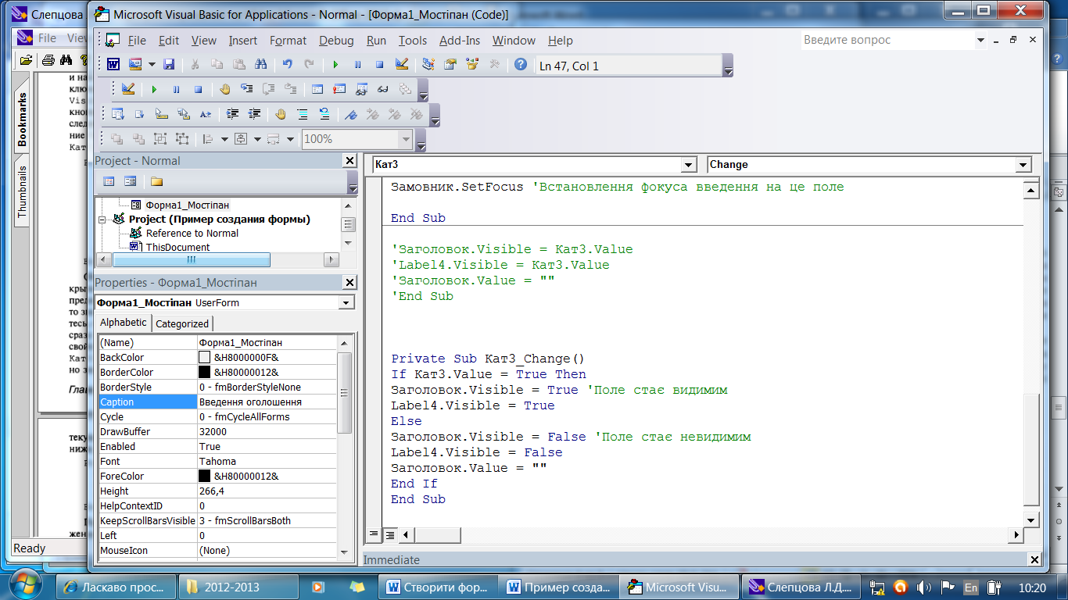Open the Properties Window icon
This screenshot has height=600, width=1068.
click(450, 64)
